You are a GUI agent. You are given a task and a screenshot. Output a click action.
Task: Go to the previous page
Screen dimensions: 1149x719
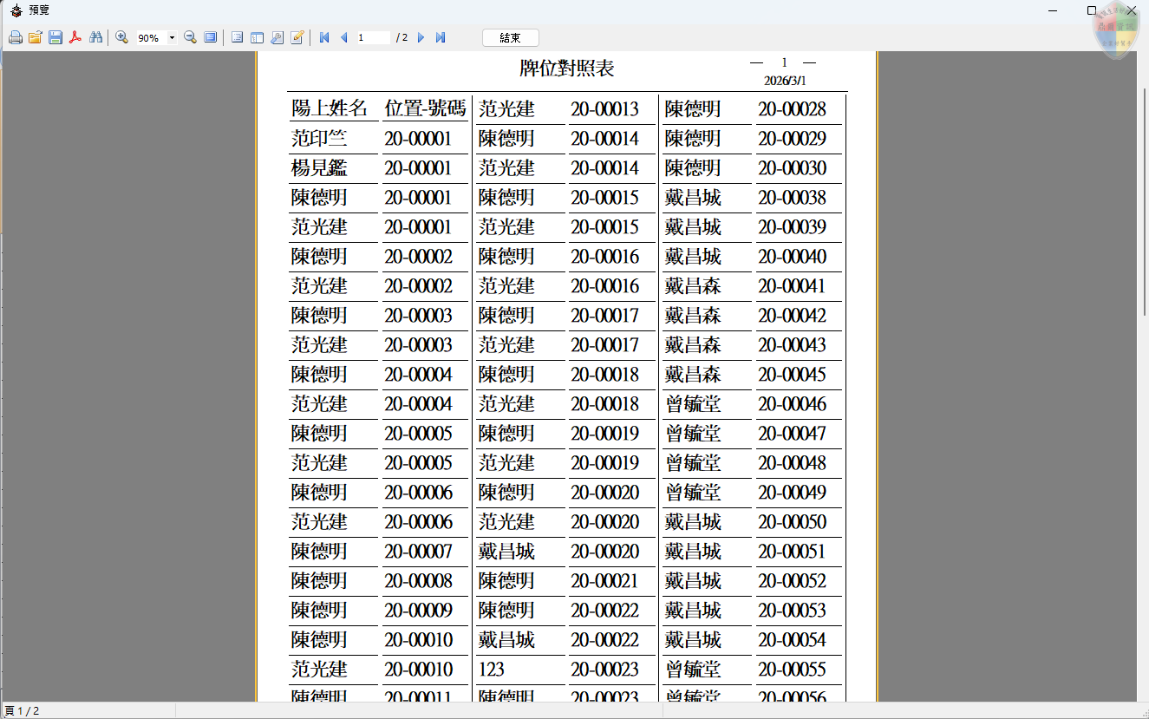pyautogui.click(x=343, y=37)
